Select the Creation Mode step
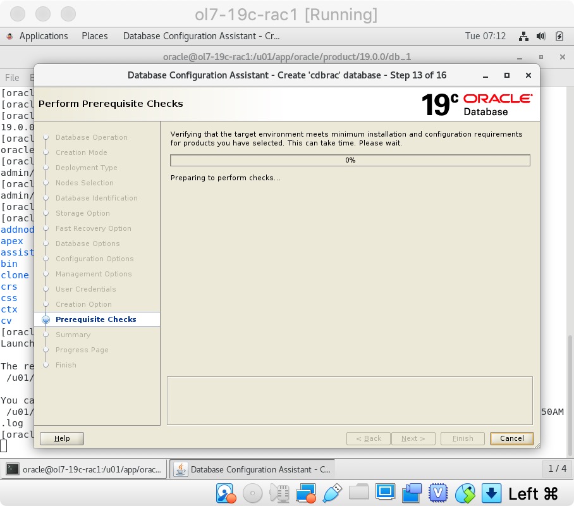 pyautogui.click(x=82, y=152)
